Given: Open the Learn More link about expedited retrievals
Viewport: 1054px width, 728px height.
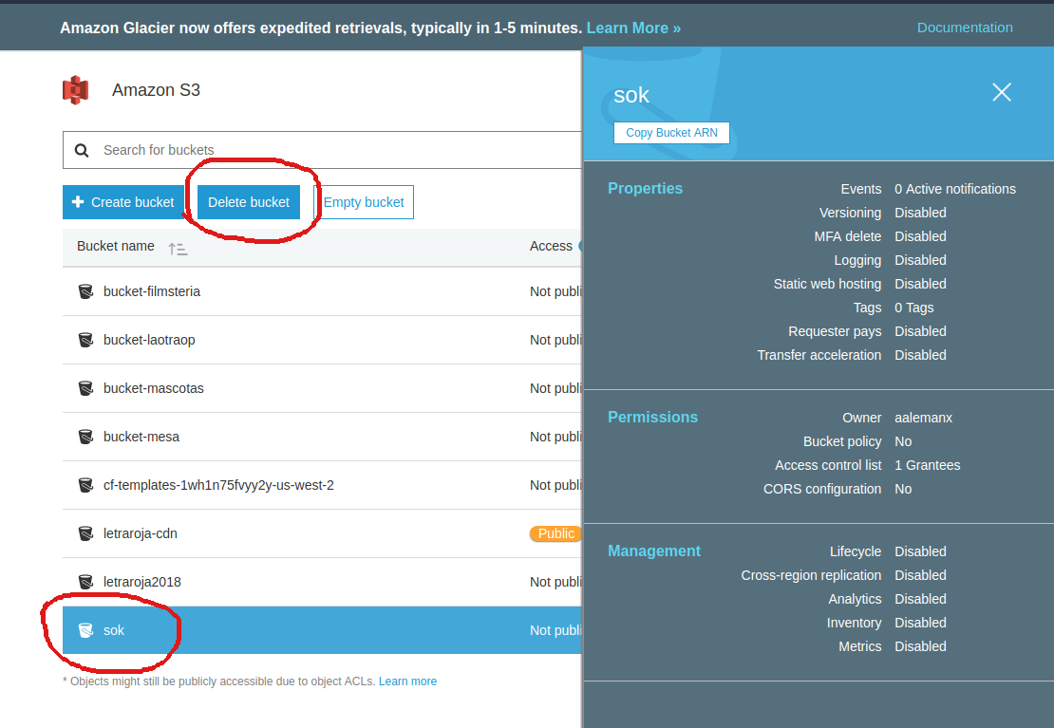Looking at the screenshot, I should click(632, 28).
